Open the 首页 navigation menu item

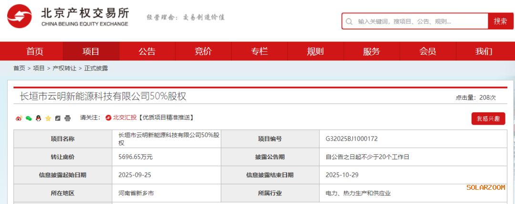coord(35,51)
